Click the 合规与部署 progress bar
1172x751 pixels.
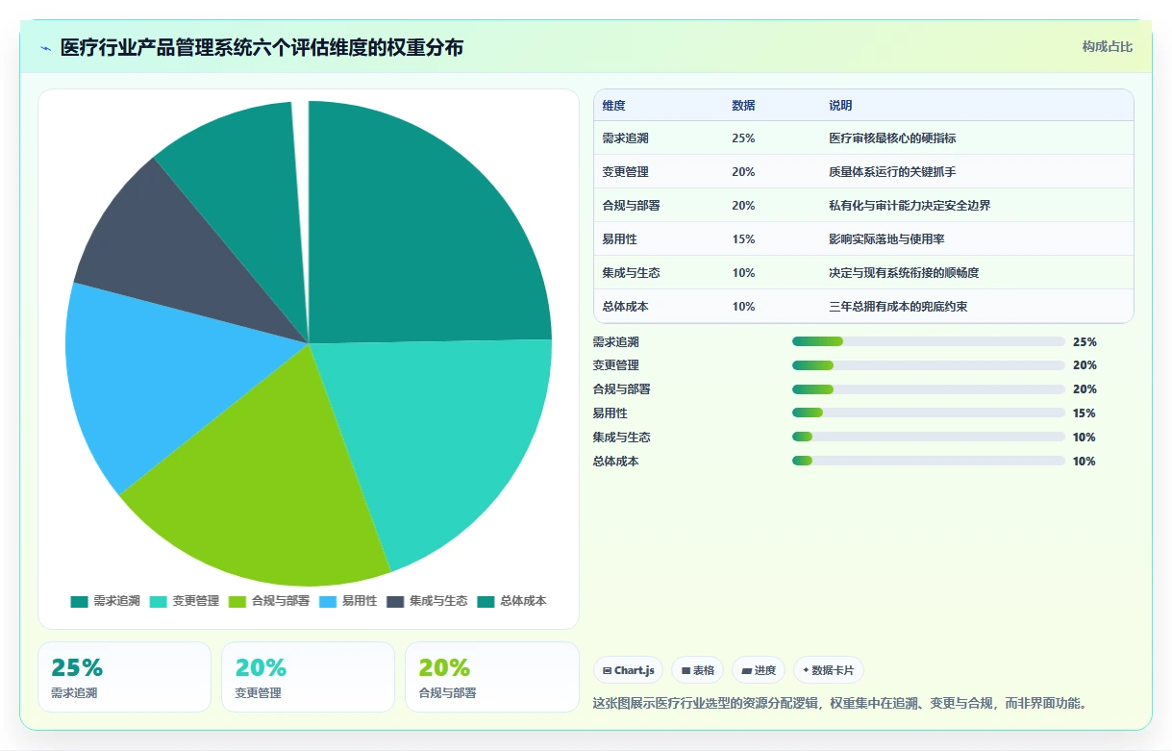pyautogui.click(x=928, y=389)
